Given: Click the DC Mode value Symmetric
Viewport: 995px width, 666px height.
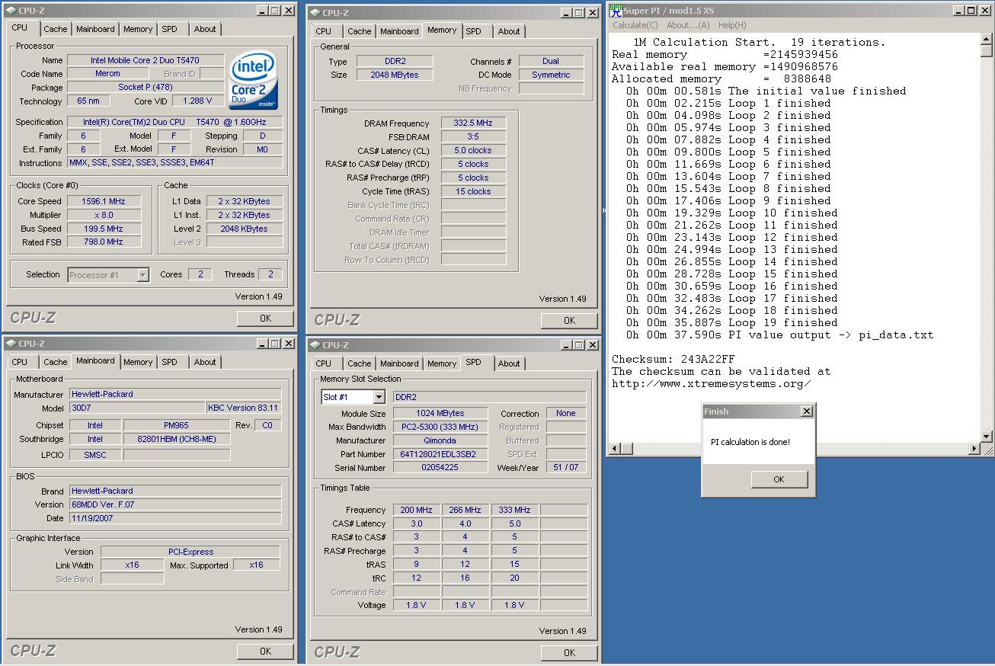Looking at the screenshot, I should point(551,75).
